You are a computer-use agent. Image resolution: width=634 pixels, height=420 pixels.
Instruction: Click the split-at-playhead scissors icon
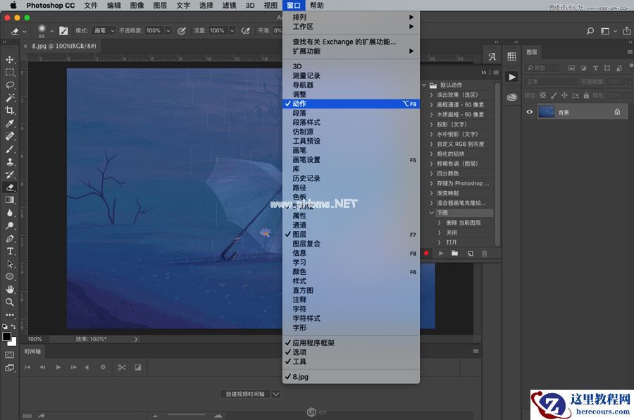coord(122,367)
